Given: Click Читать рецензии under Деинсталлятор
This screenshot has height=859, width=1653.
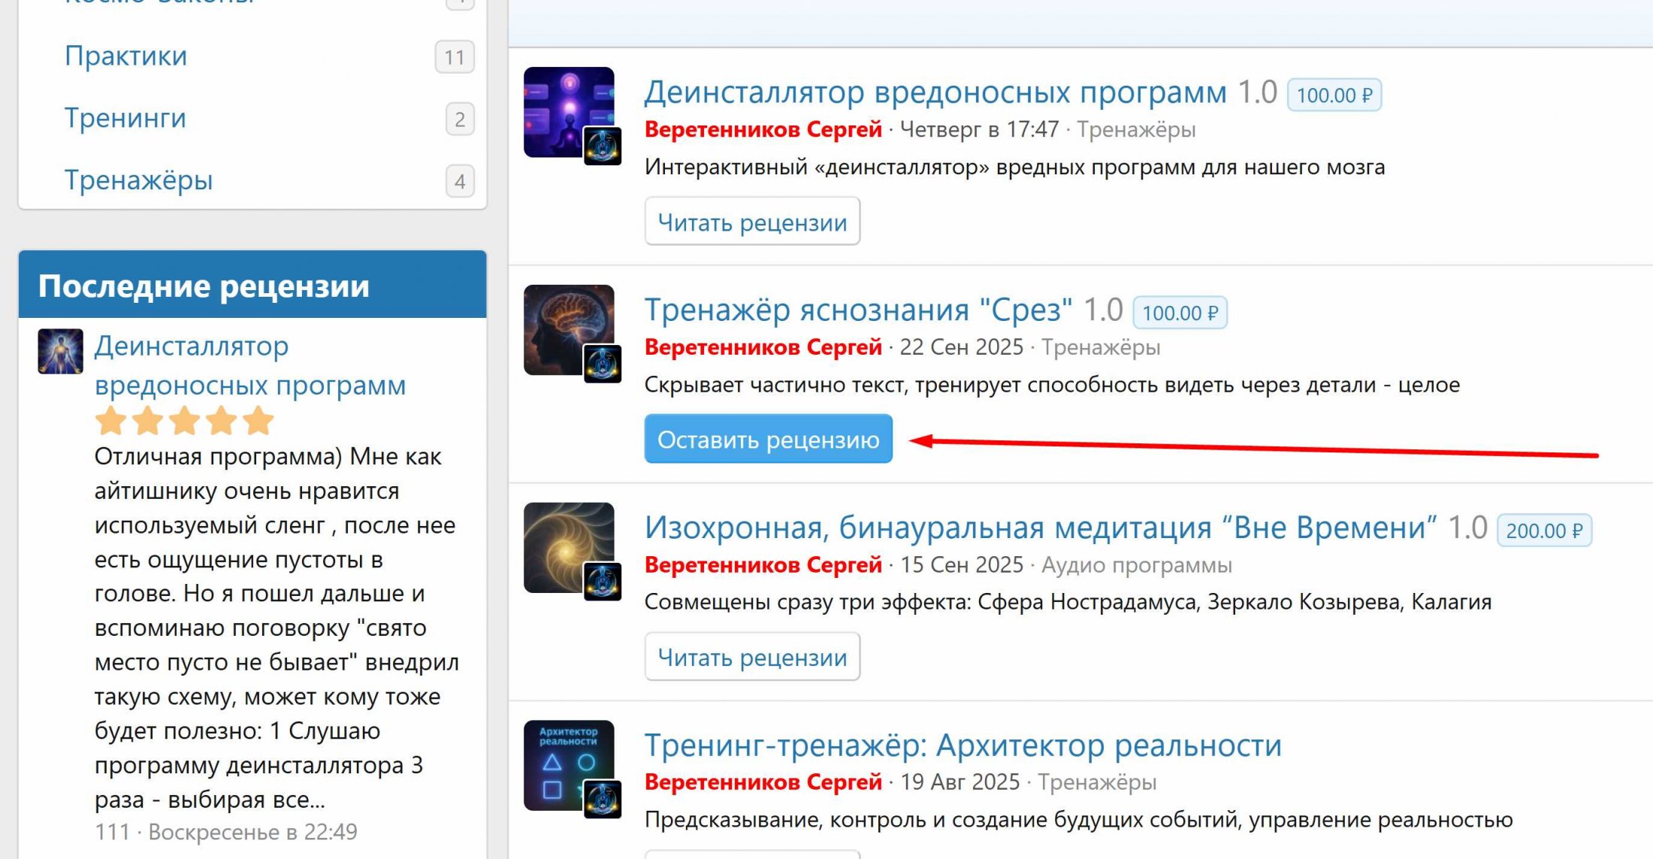Looking at the screenshot, I should [752, 222].
